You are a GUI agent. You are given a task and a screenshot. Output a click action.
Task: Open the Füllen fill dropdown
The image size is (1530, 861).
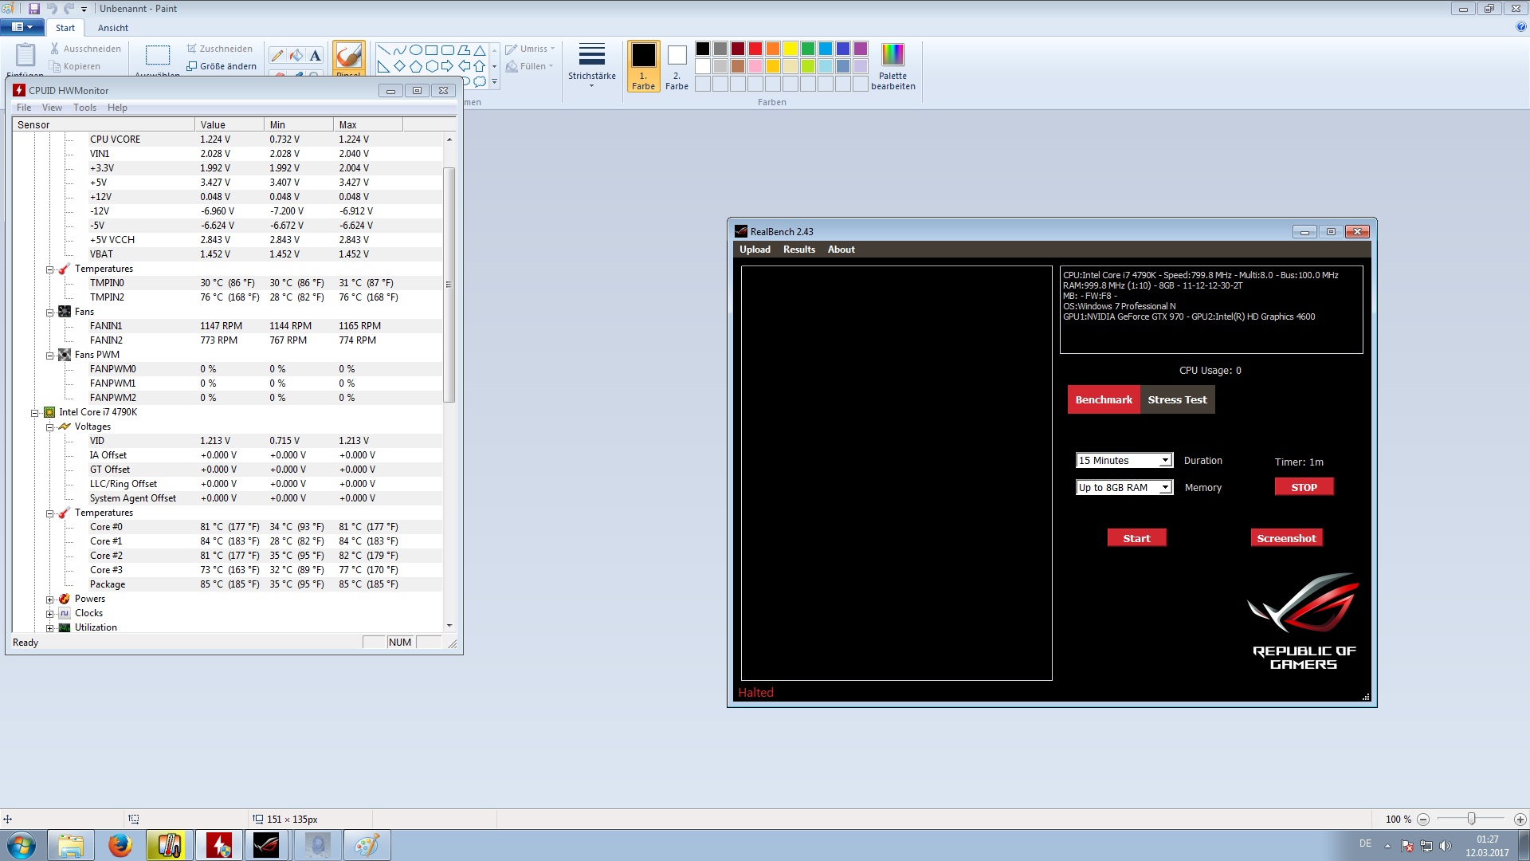coord(529,66)
